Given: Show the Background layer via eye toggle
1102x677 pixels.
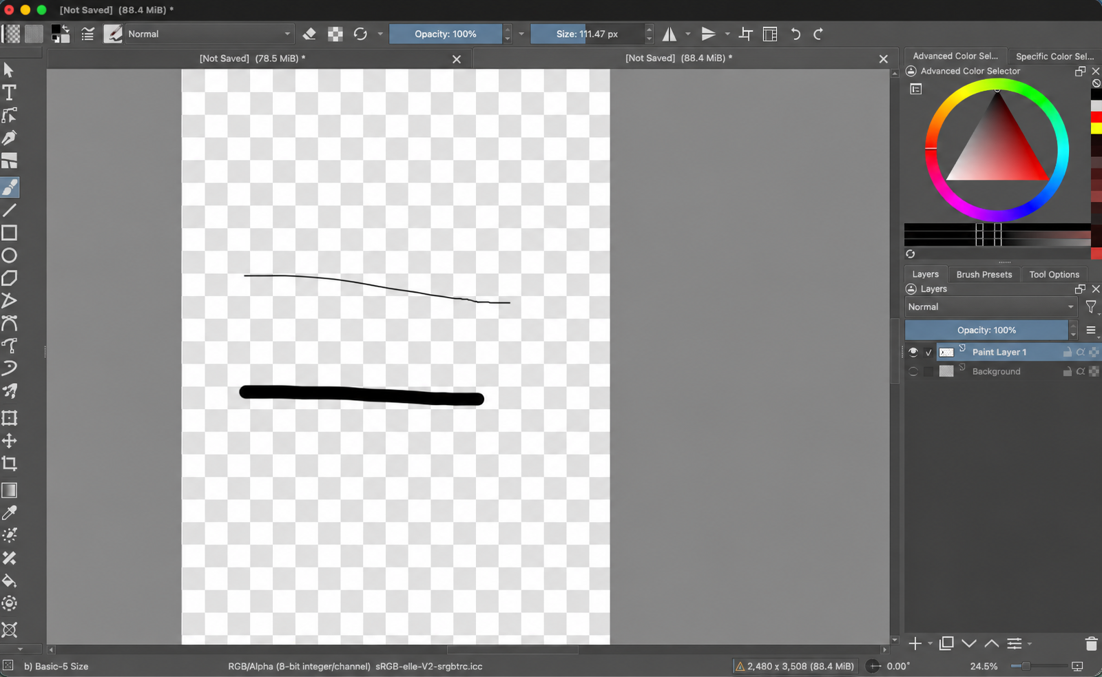Looking at the screenshot, I should [913, 371].
